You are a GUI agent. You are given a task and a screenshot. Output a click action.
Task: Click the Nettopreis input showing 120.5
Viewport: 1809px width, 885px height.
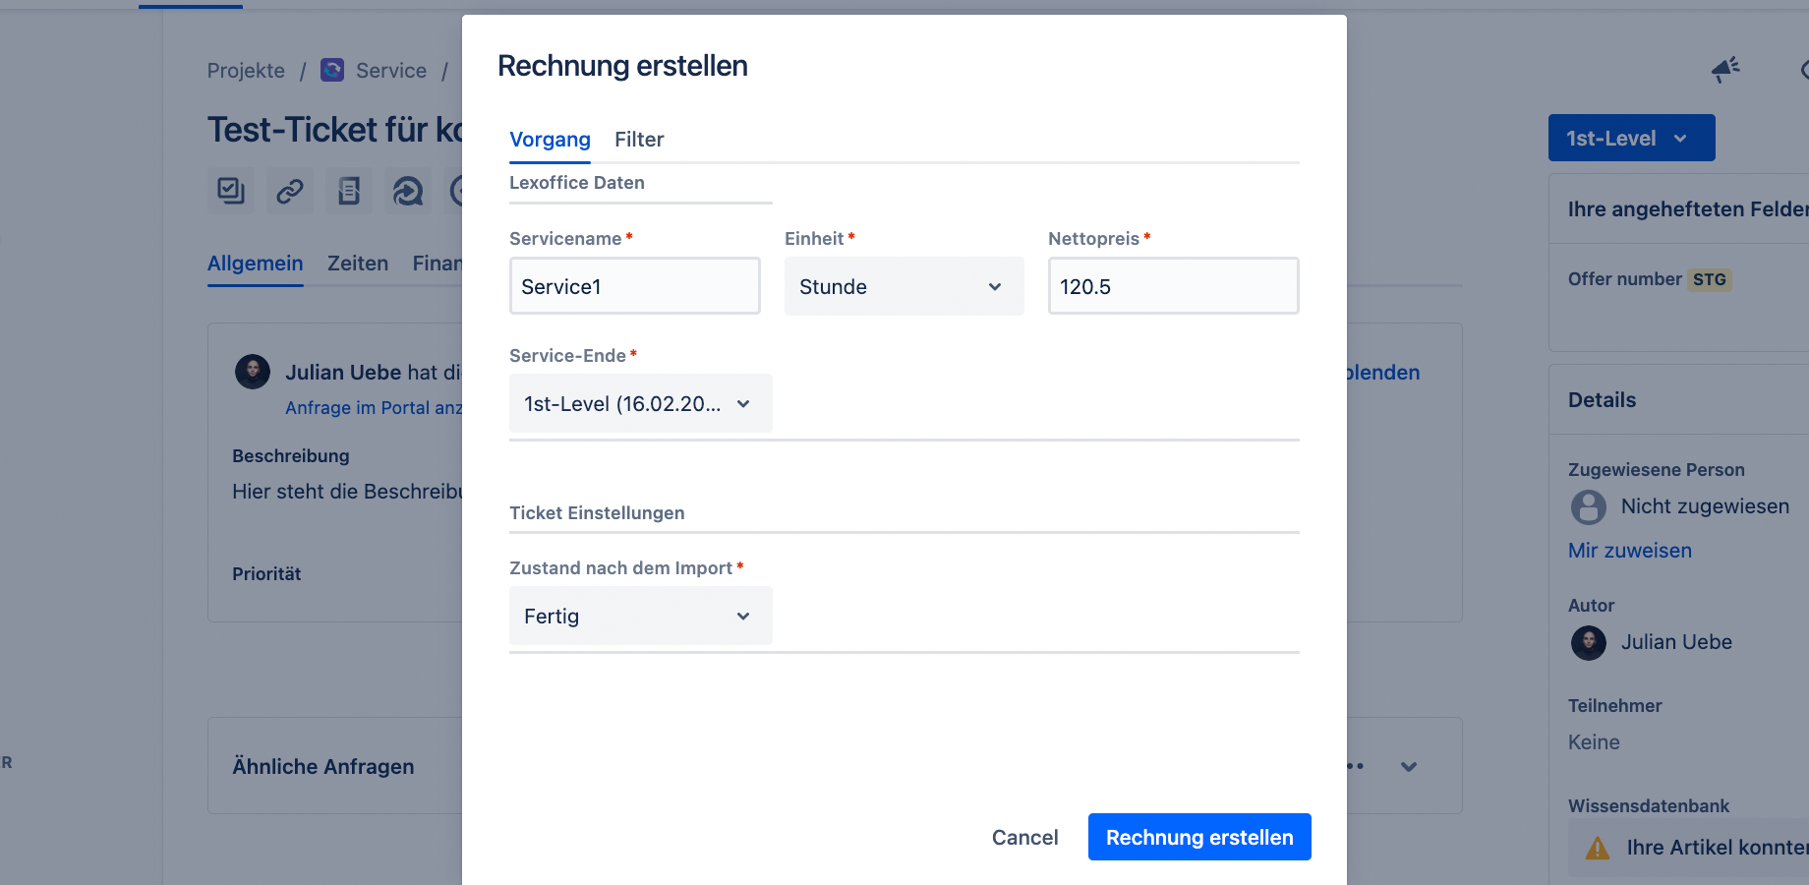[x=1173, y=285]
